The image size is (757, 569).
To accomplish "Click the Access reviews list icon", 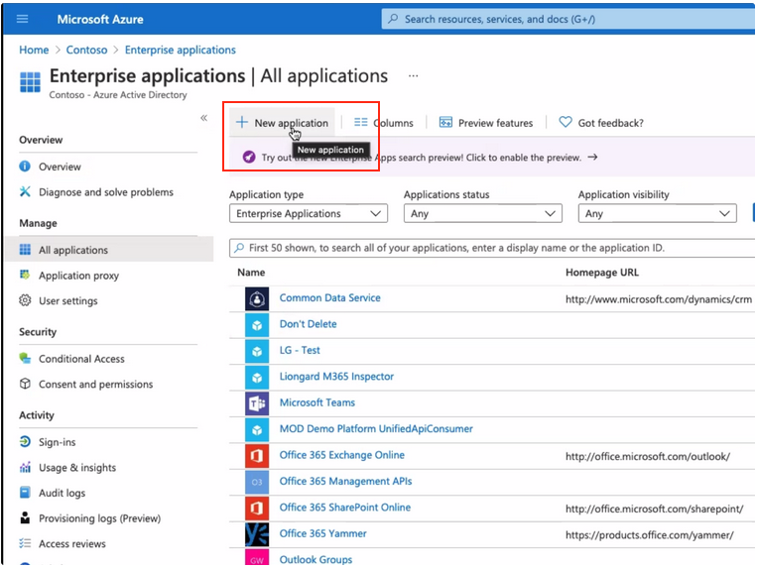I will 25,543.
